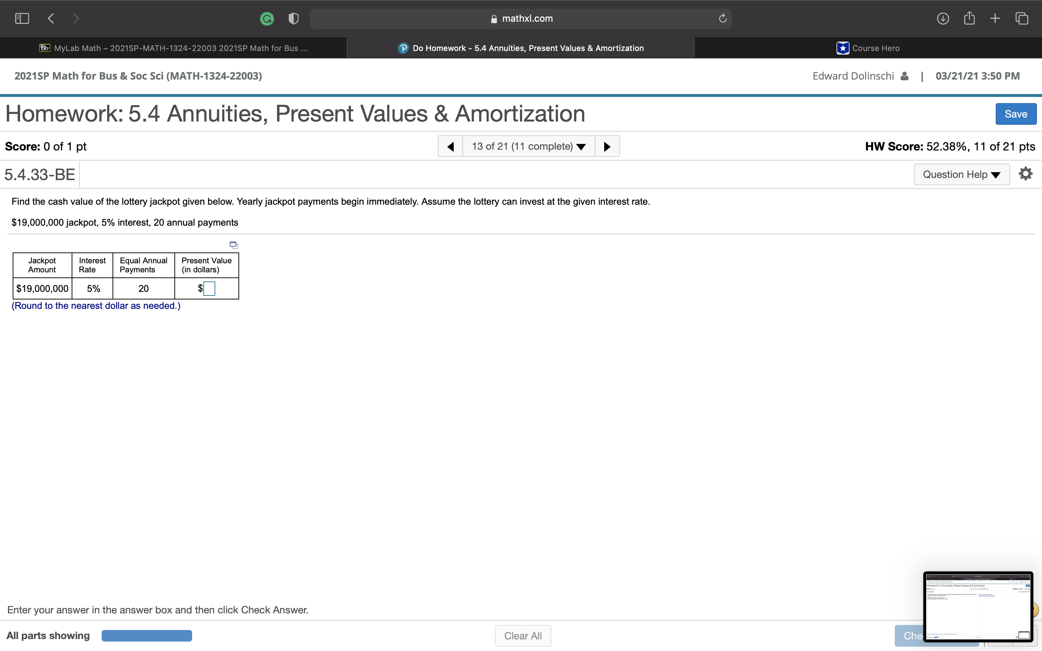Click the Present Value answer box
The height and width of the screenshot is (651, 1042).
209,289
